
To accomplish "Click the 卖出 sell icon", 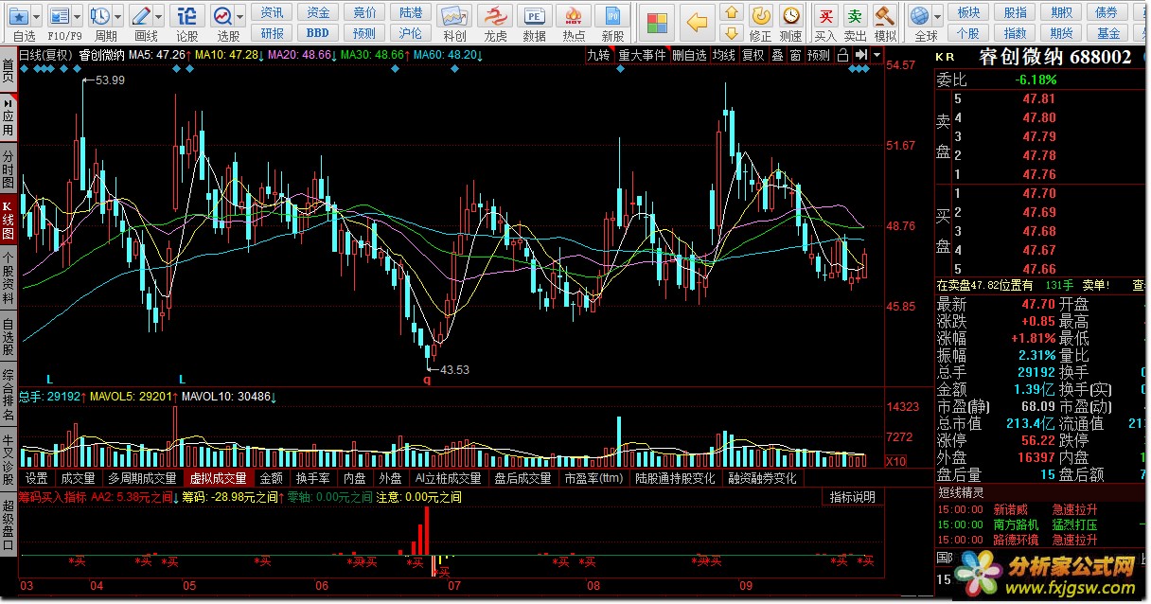I will (x=855, y=16).
